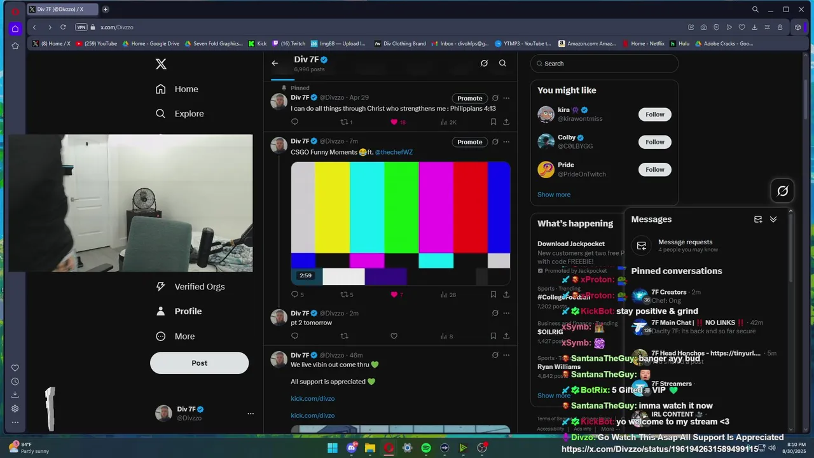Open the @thechefWZ mention link
Screen dimensions: 814x458
(x=394, y=152)
